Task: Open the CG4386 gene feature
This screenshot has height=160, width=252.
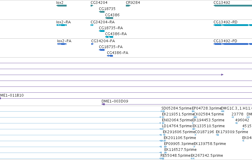Action: [109, 18]
